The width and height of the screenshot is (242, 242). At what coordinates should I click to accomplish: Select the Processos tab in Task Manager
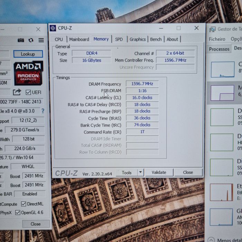click(x=219, y=49)
